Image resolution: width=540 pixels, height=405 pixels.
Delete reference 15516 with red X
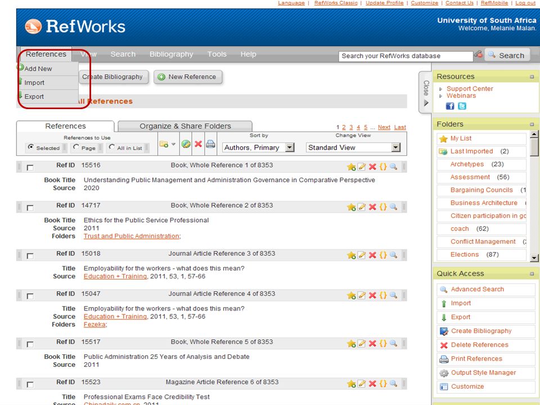[372, 167]
